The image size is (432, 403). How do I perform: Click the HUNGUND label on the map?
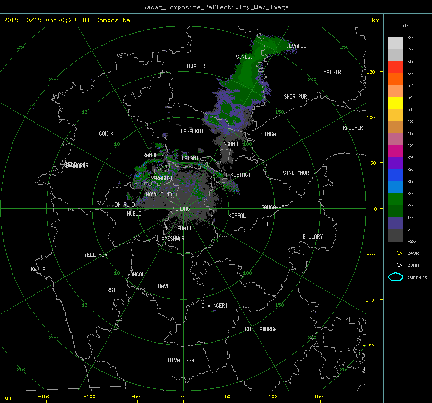coord(228,144)
